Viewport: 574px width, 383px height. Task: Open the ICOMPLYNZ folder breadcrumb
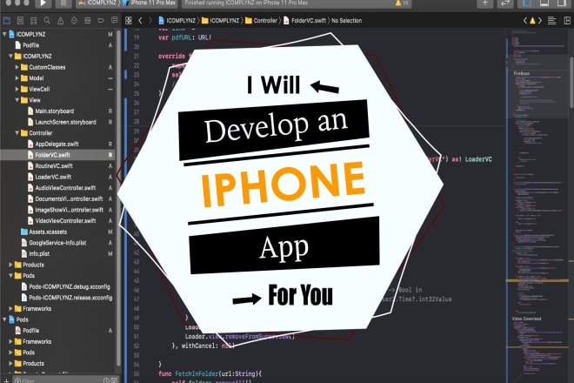click(220, 21)
